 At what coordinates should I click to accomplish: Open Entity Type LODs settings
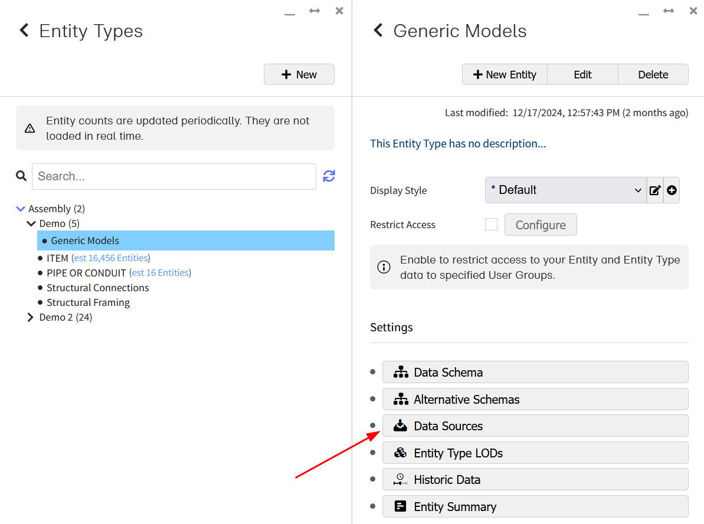tap(535, 453)
